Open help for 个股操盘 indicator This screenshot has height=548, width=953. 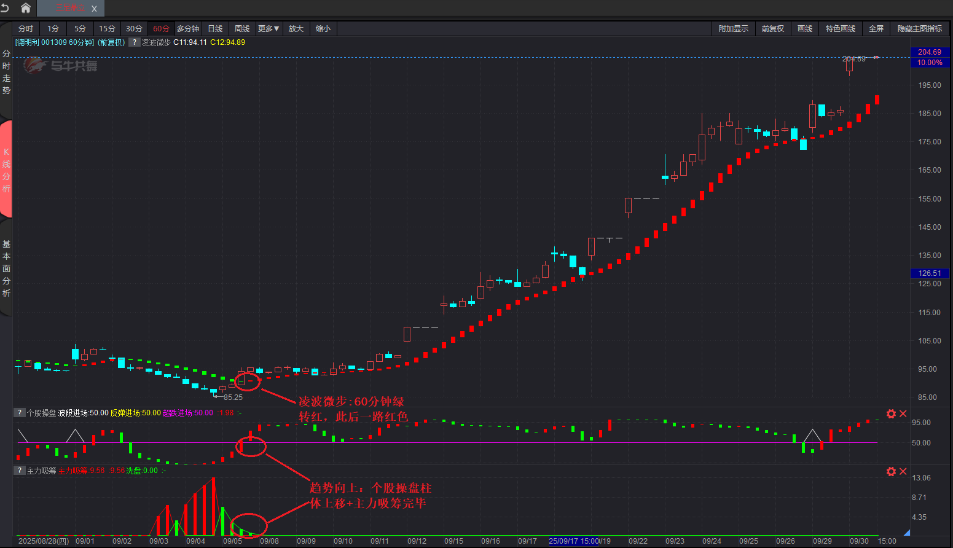coord(20,413)
